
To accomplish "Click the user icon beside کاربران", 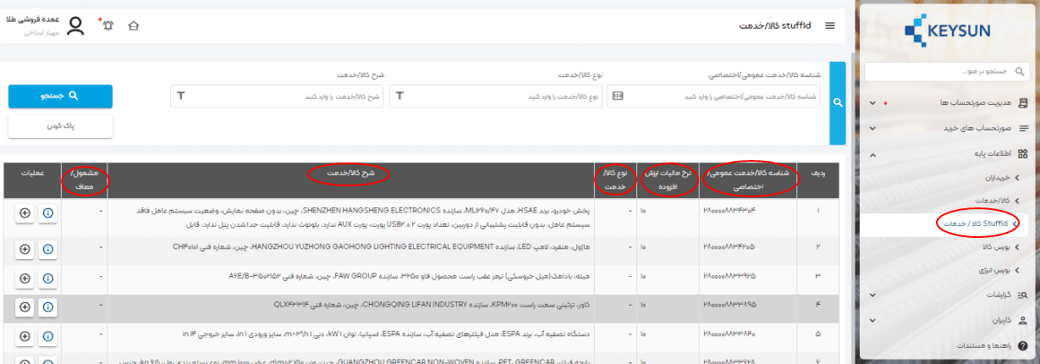I will [x=1022, y=321].
